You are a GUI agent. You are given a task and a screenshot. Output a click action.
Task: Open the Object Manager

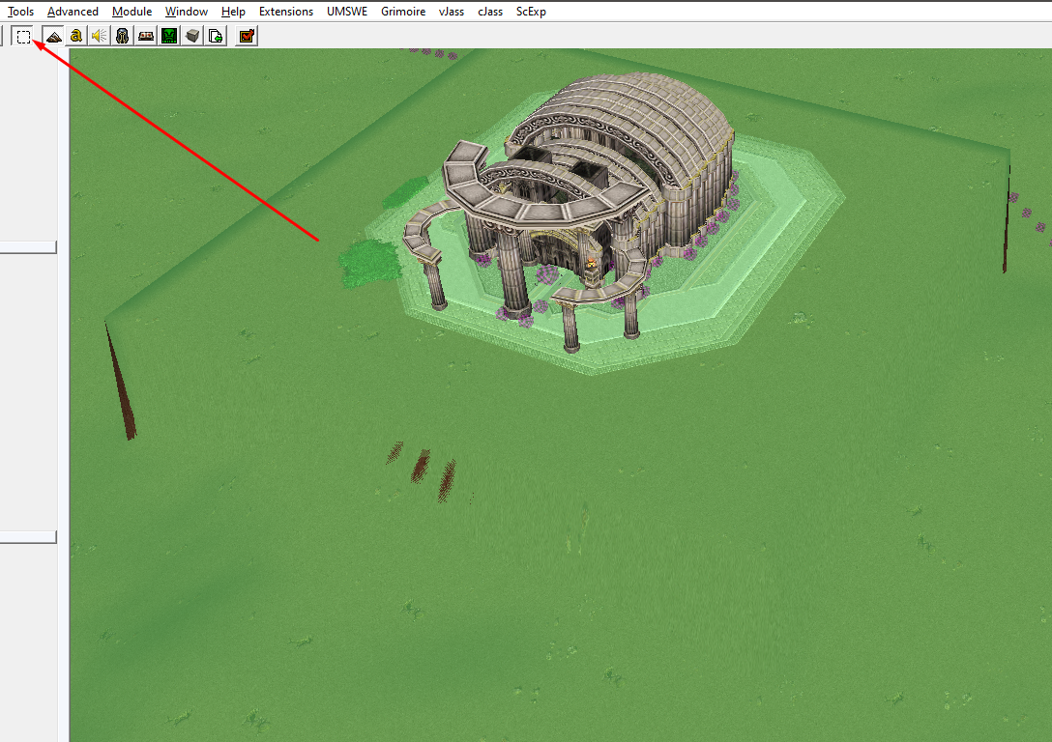click(192, 36)
